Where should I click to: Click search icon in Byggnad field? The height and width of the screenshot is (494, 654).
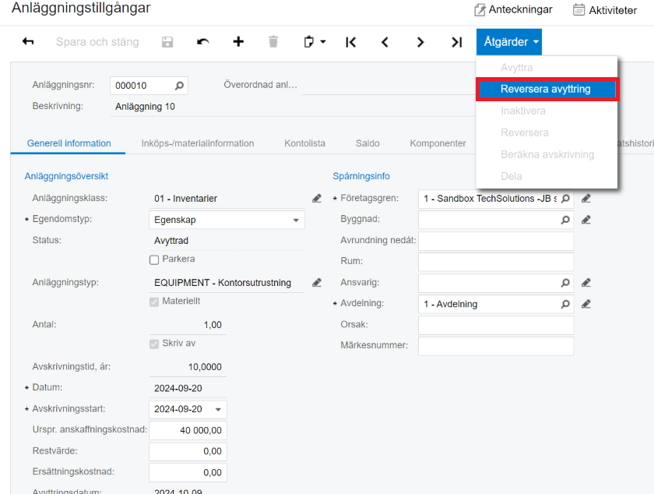pyautogui.click(x=565, y=220)
